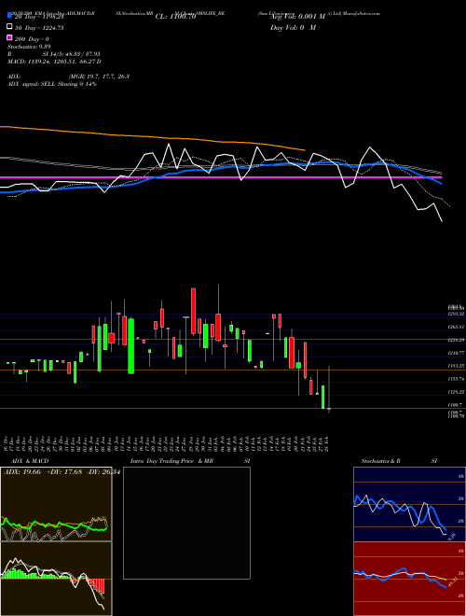Click the Stochastics: 9.89 readout

pyautogui.click(x=29, y=47)
